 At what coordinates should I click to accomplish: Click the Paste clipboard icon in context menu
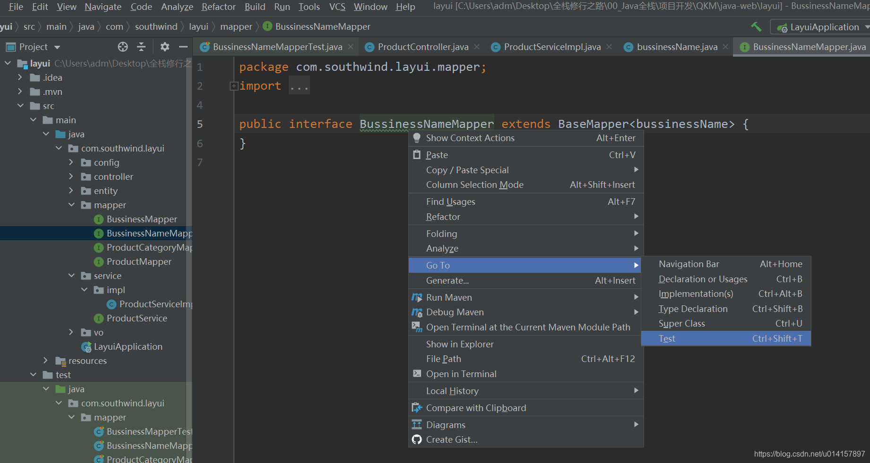click(x=417, y=155)
